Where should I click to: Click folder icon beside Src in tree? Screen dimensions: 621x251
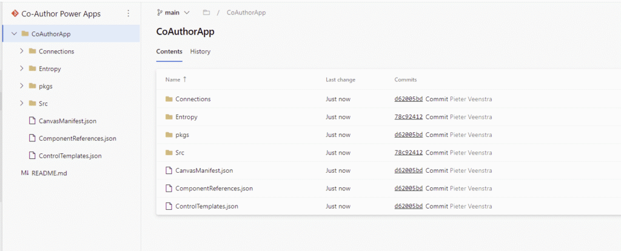33,103
